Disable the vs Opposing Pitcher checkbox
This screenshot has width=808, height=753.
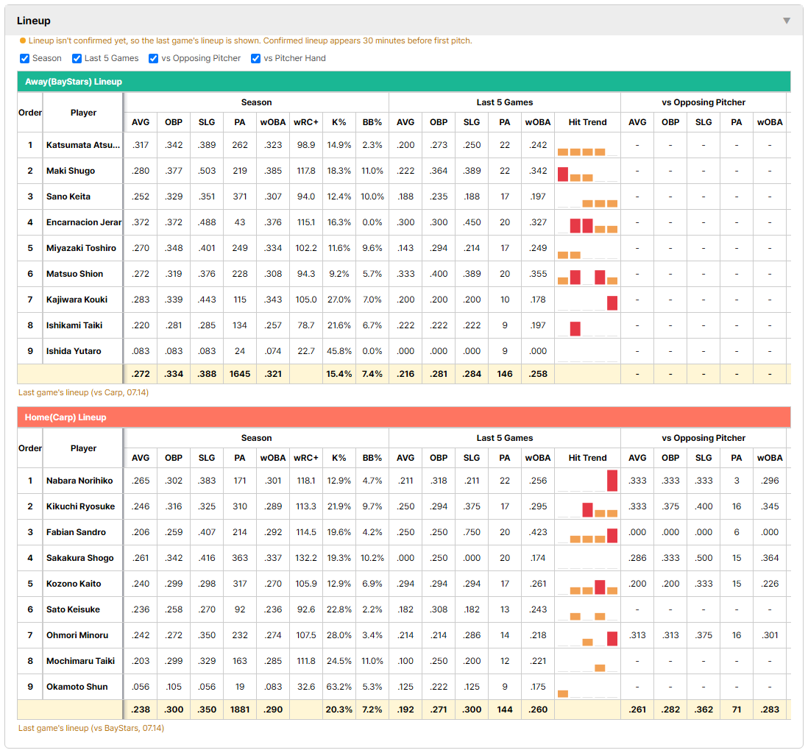[153, 58]
